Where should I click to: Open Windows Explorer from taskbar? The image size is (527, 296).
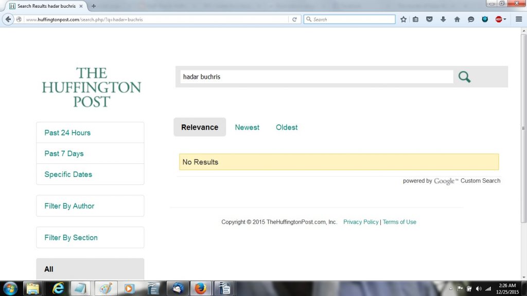pyautogui.click(x=32, y=288)
